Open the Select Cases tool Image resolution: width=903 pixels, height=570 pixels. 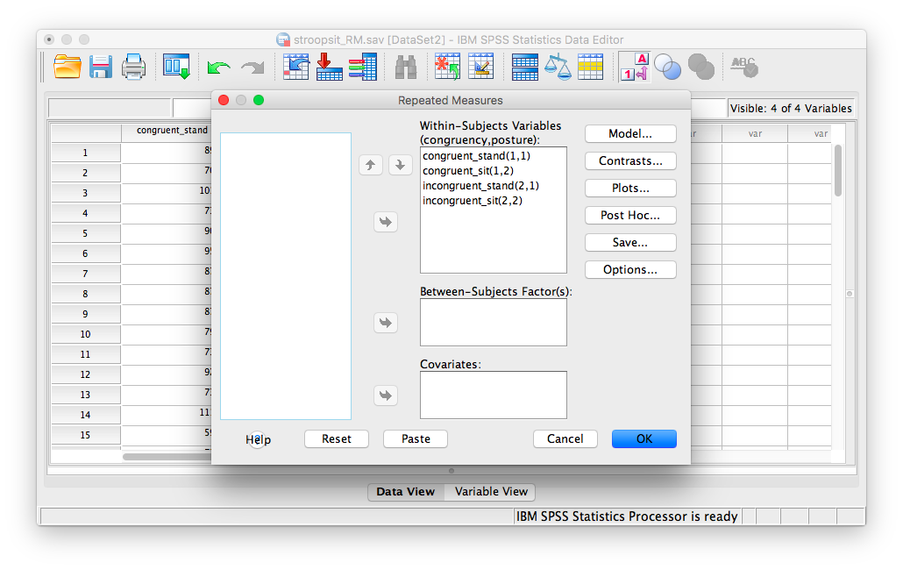(x=591, y=67)
